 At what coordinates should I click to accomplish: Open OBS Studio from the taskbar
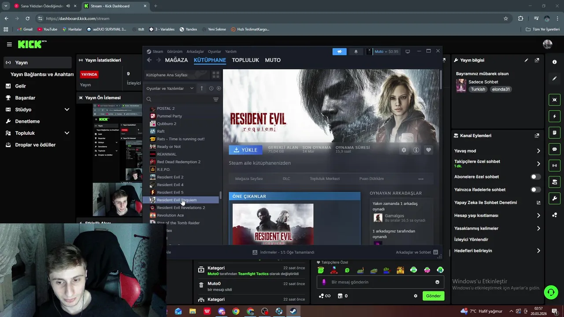(264, 311)
